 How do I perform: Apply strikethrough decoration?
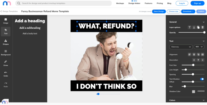click(198, 60)
